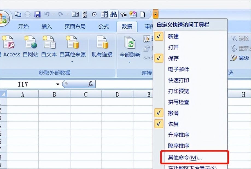
Task: Switch to the 开始 ribbon tab
Action: (x=23, y=26)
